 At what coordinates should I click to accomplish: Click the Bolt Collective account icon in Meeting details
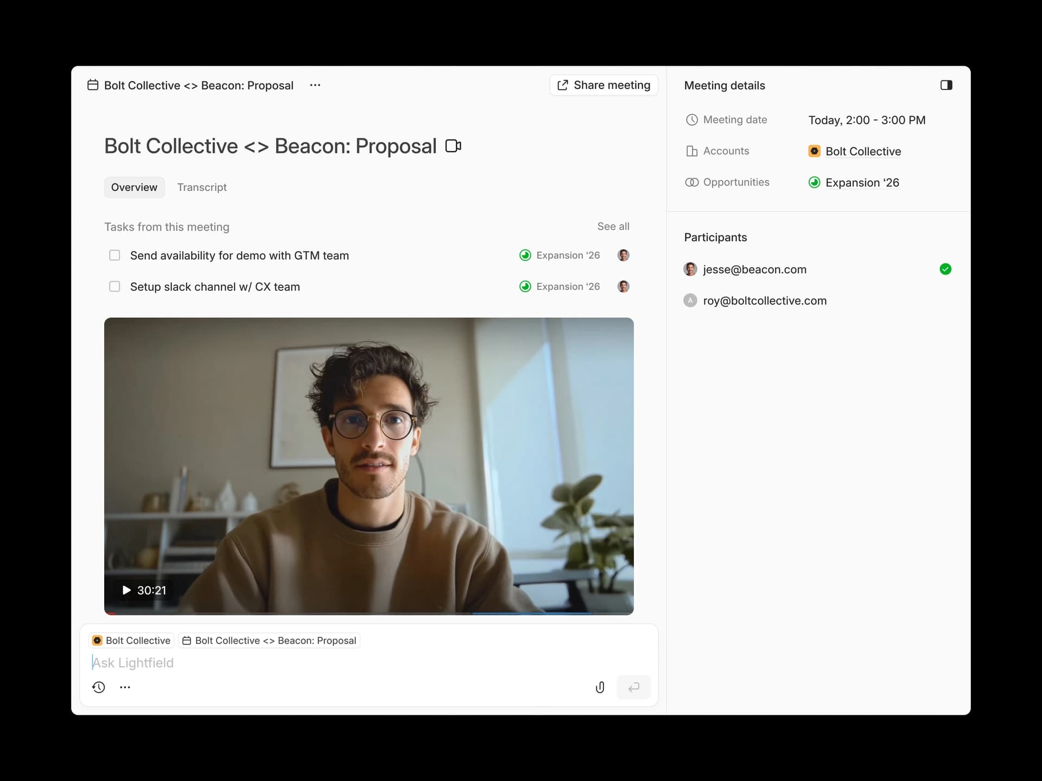(x=815, y=151)
